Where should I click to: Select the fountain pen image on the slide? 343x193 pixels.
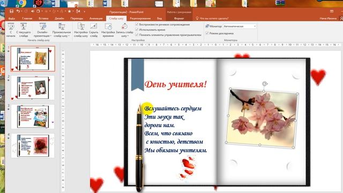(x=139, y=148)
